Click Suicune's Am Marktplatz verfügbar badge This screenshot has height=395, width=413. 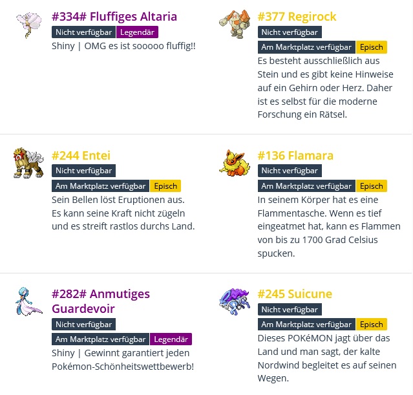point(306,325)
